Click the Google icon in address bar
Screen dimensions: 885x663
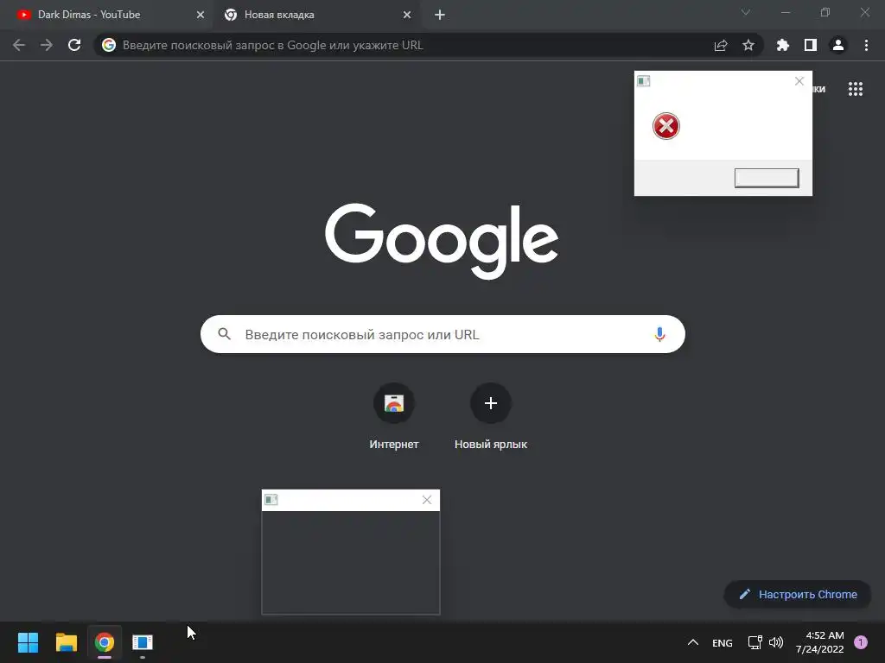pos(109,45)
